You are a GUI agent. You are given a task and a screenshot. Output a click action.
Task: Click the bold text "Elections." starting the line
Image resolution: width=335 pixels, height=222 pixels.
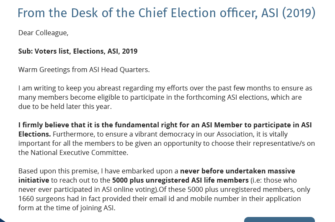pyautogui.click(x=35, y=134)
